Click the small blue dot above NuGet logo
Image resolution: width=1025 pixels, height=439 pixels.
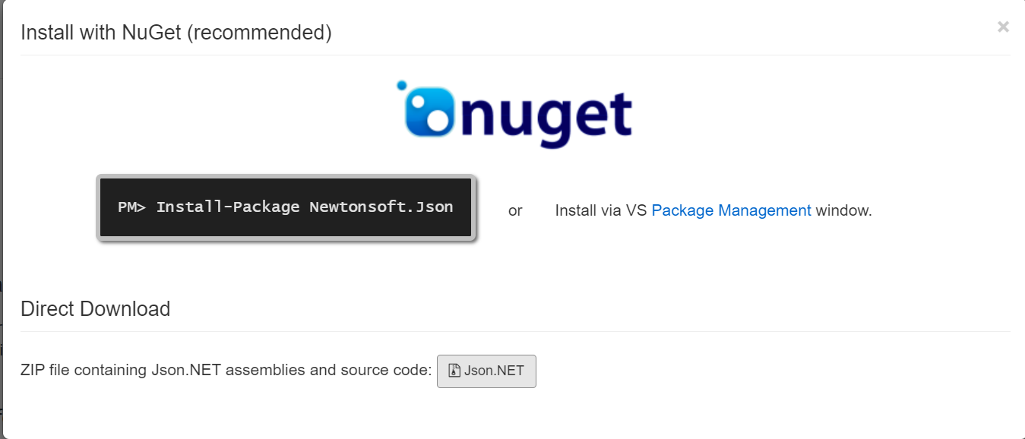click(401, 86)
